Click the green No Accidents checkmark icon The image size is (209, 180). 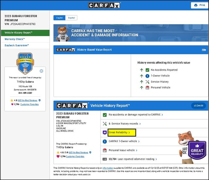[148, 70]
